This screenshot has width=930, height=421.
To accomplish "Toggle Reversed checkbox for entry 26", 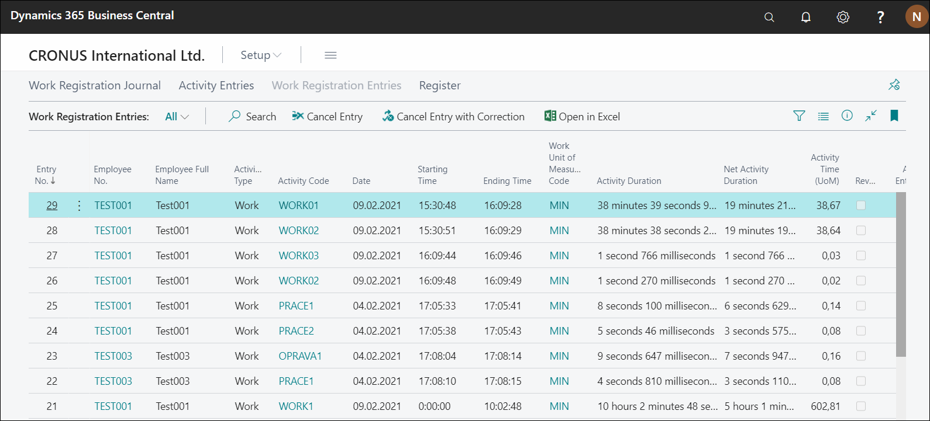I will point(861,281).
